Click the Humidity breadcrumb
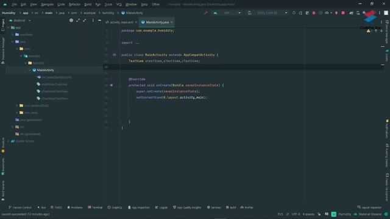Screen dimensions: 390x219 tap(9, 13)
